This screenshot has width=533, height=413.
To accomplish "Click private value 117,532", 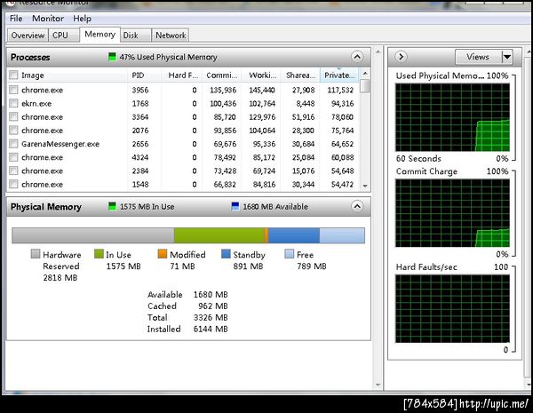I will tap(340, 90).
